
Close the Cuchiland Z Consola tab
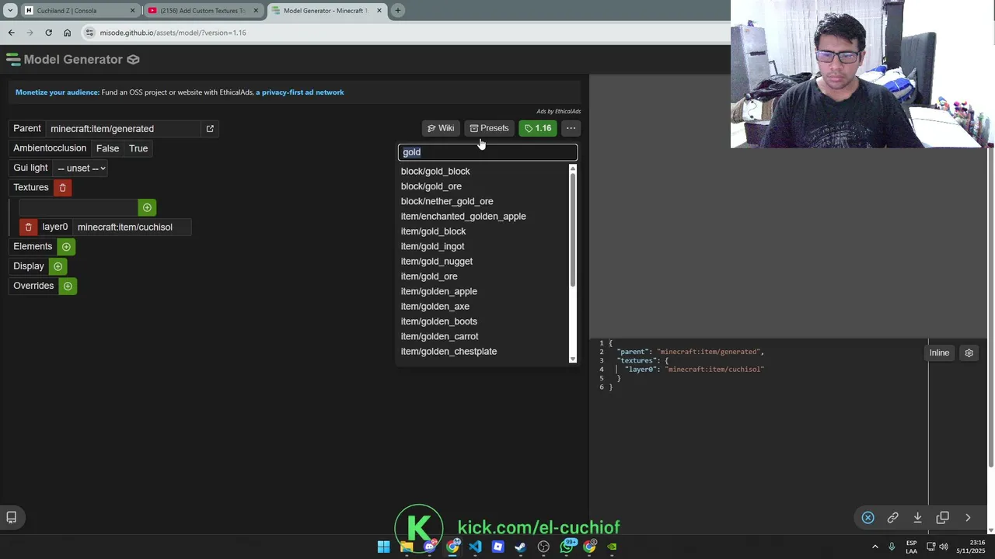click(x=132, y=11)
